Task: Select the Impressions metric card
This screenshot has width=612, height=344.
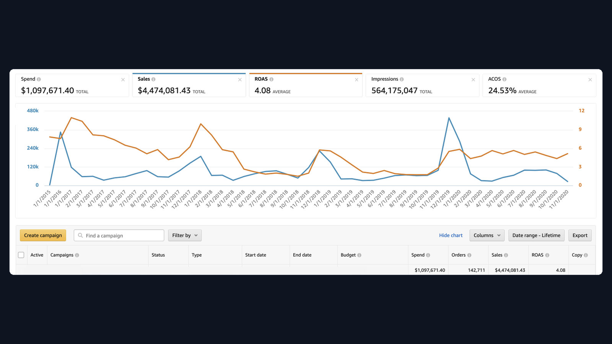Action: (x=422, y=85)
